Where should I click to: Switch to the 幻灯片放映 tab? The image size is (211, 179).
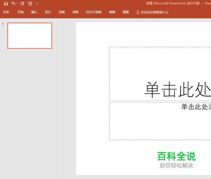[94, 12]
